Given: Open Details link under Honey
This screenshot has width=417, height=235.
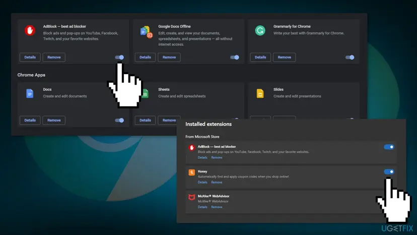Looking at the screenshot, I should tap(202, 182).
